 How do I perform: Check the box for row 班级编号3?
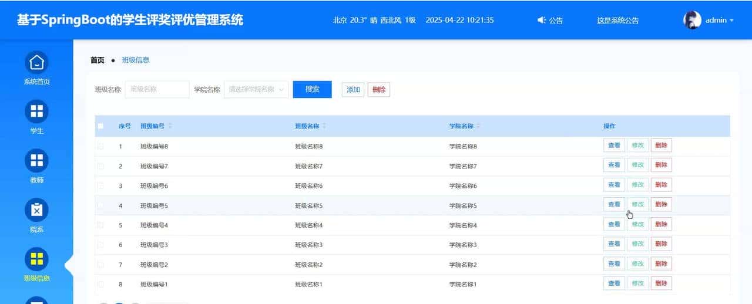point(100,245)
